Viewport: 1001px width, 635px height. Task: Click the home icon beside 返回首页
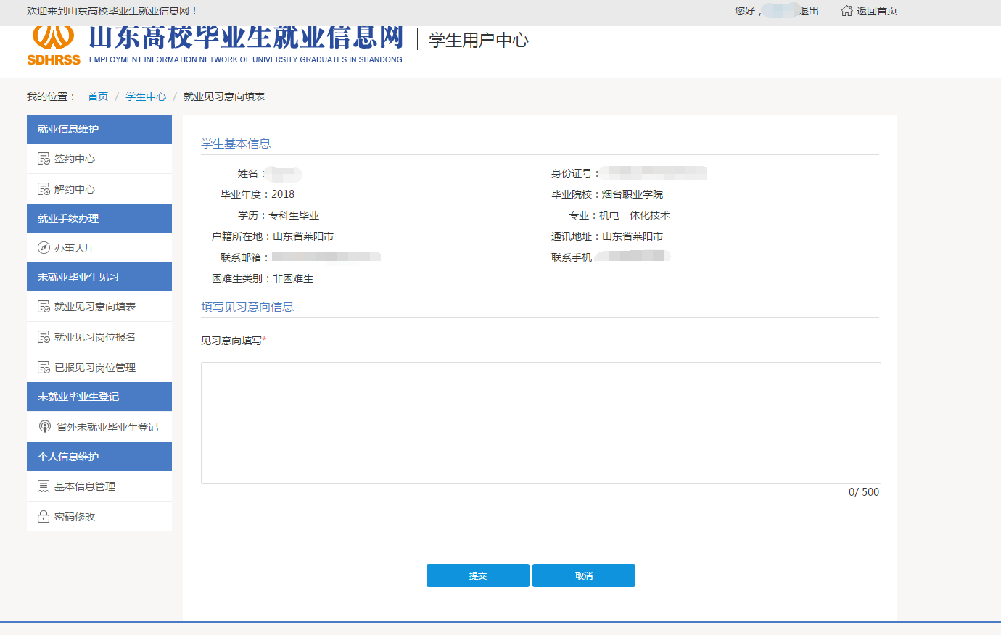846,11
